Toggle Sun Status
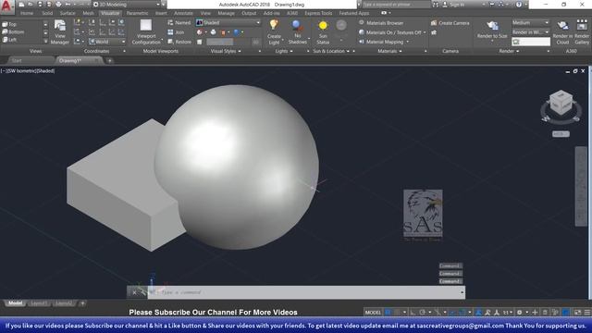This screenshot has height=333, width=592. (x=323, y=31)
